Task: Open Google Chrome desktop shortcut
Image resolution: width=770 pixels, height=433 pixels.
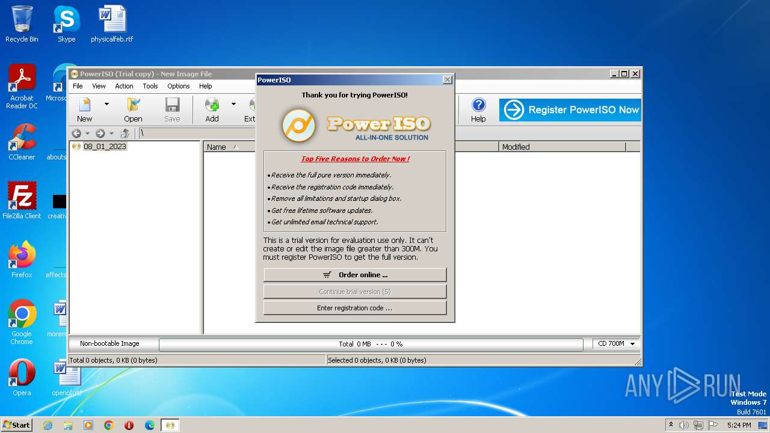Action: 22,322
